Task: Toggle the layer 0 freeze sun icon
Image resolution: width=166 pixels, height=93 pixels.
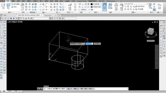Action: click(x=127, y=4)
